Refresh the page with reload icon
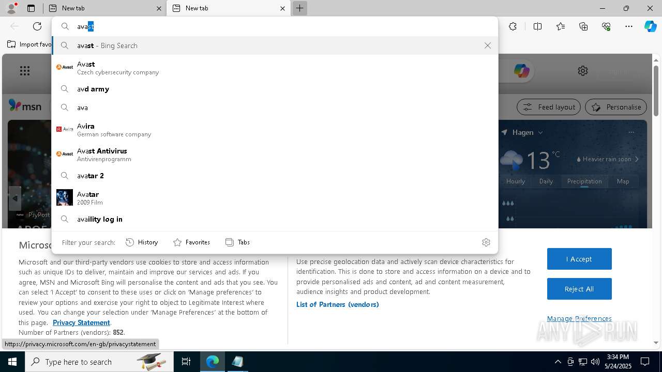Screen dimensions: 662x372 (x=37, y=26)
